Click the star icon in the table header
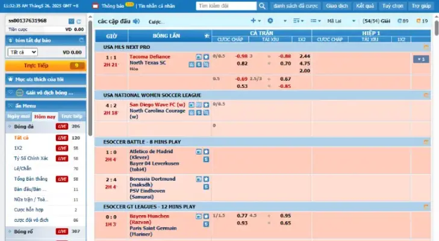 point(207,36)
